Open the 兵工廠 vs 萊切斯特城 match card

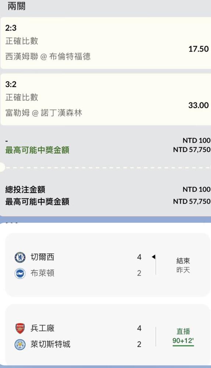point(108,335)
